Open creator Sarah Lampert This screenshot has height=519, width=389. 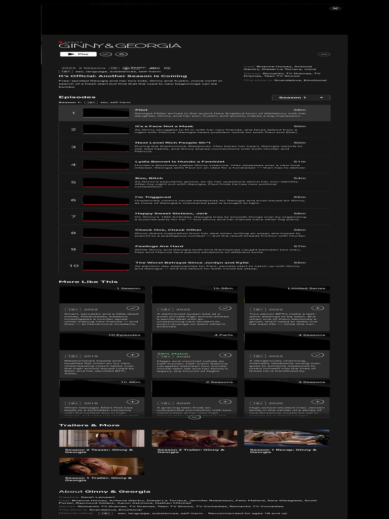click(x=98, y=497)
